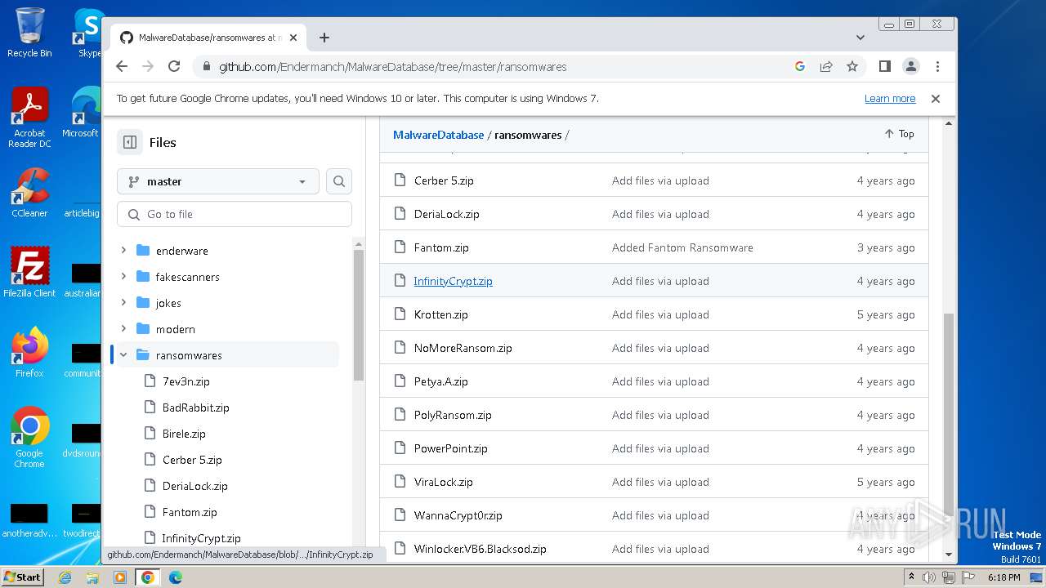
Task: Click Learn more link
Action: [890, 98]
